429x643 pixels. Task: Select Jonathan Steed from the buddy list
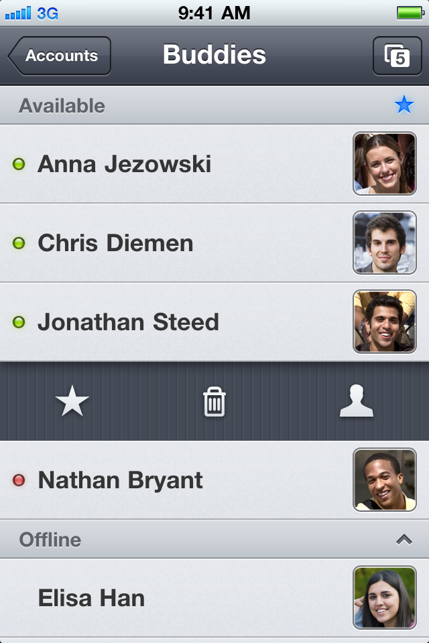click(x=214, y=322)
